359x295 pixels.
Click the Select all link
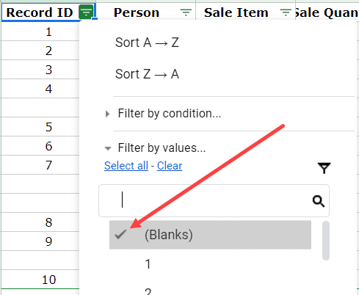(126, 166)
